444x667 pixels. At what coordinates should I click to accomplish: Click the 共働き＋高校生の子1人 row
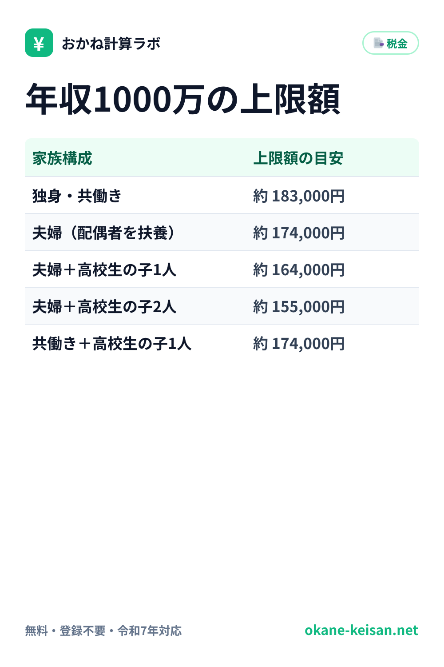(x=222, y=343)
